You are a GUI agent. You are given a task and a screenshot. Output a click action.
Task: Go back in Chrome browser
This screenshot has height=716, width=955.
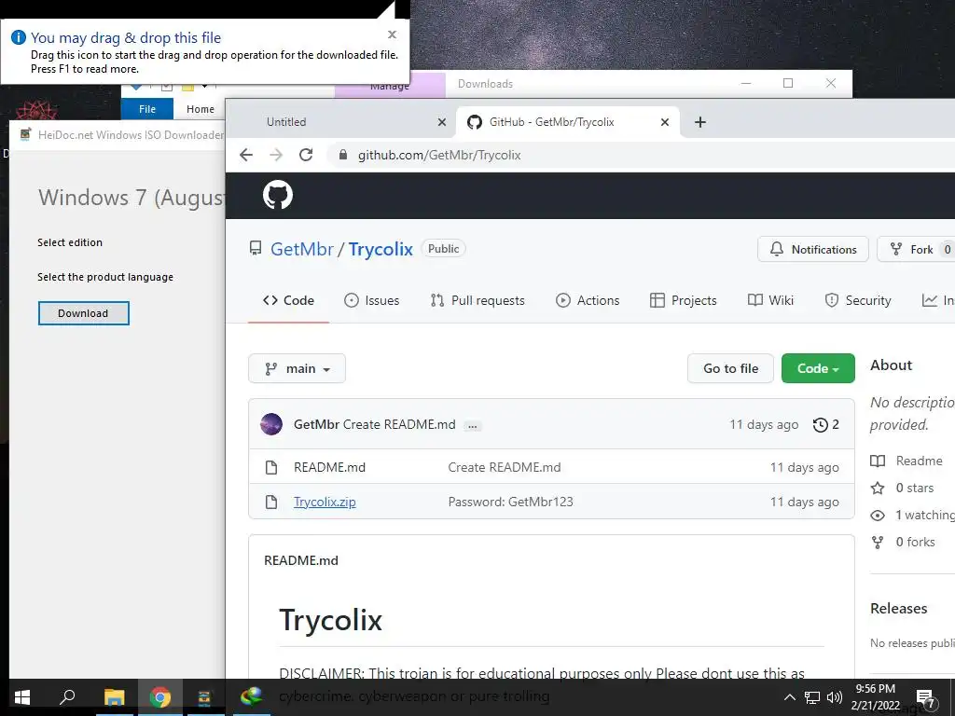pyautogui.click(x=246, y=155)
